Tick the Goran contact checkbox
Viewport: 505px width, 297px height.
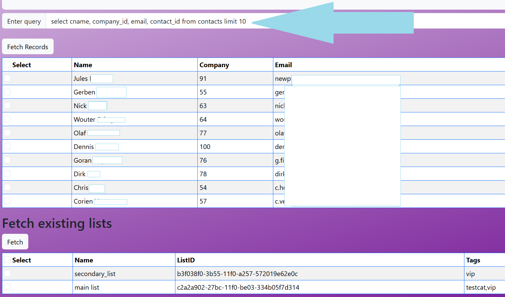click(x=7, y=160)
